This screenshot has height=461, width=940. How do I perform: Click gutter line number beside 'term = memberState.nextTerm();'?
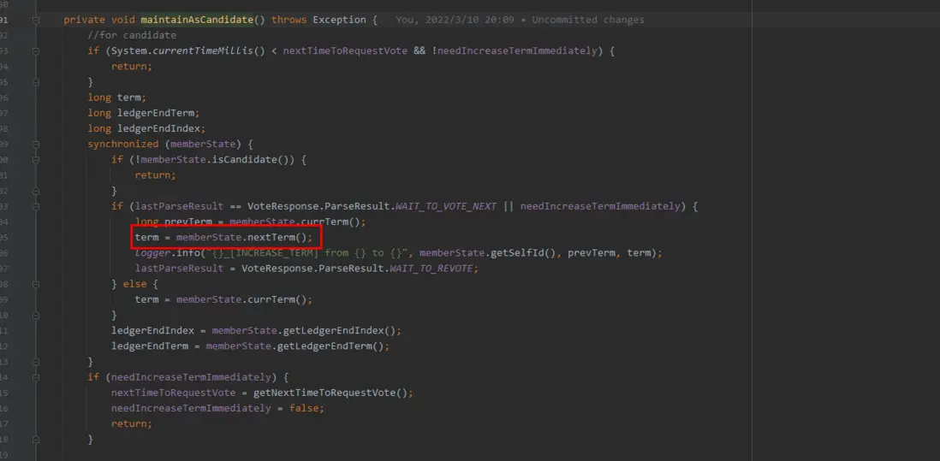[4, 238]
